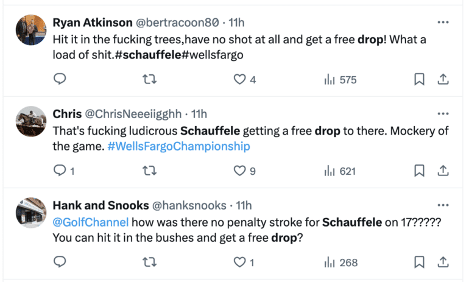Reply to Ryan Atkinson's tweet
Viewport: 469px width, 282px height.
click(x=60, y=79)
